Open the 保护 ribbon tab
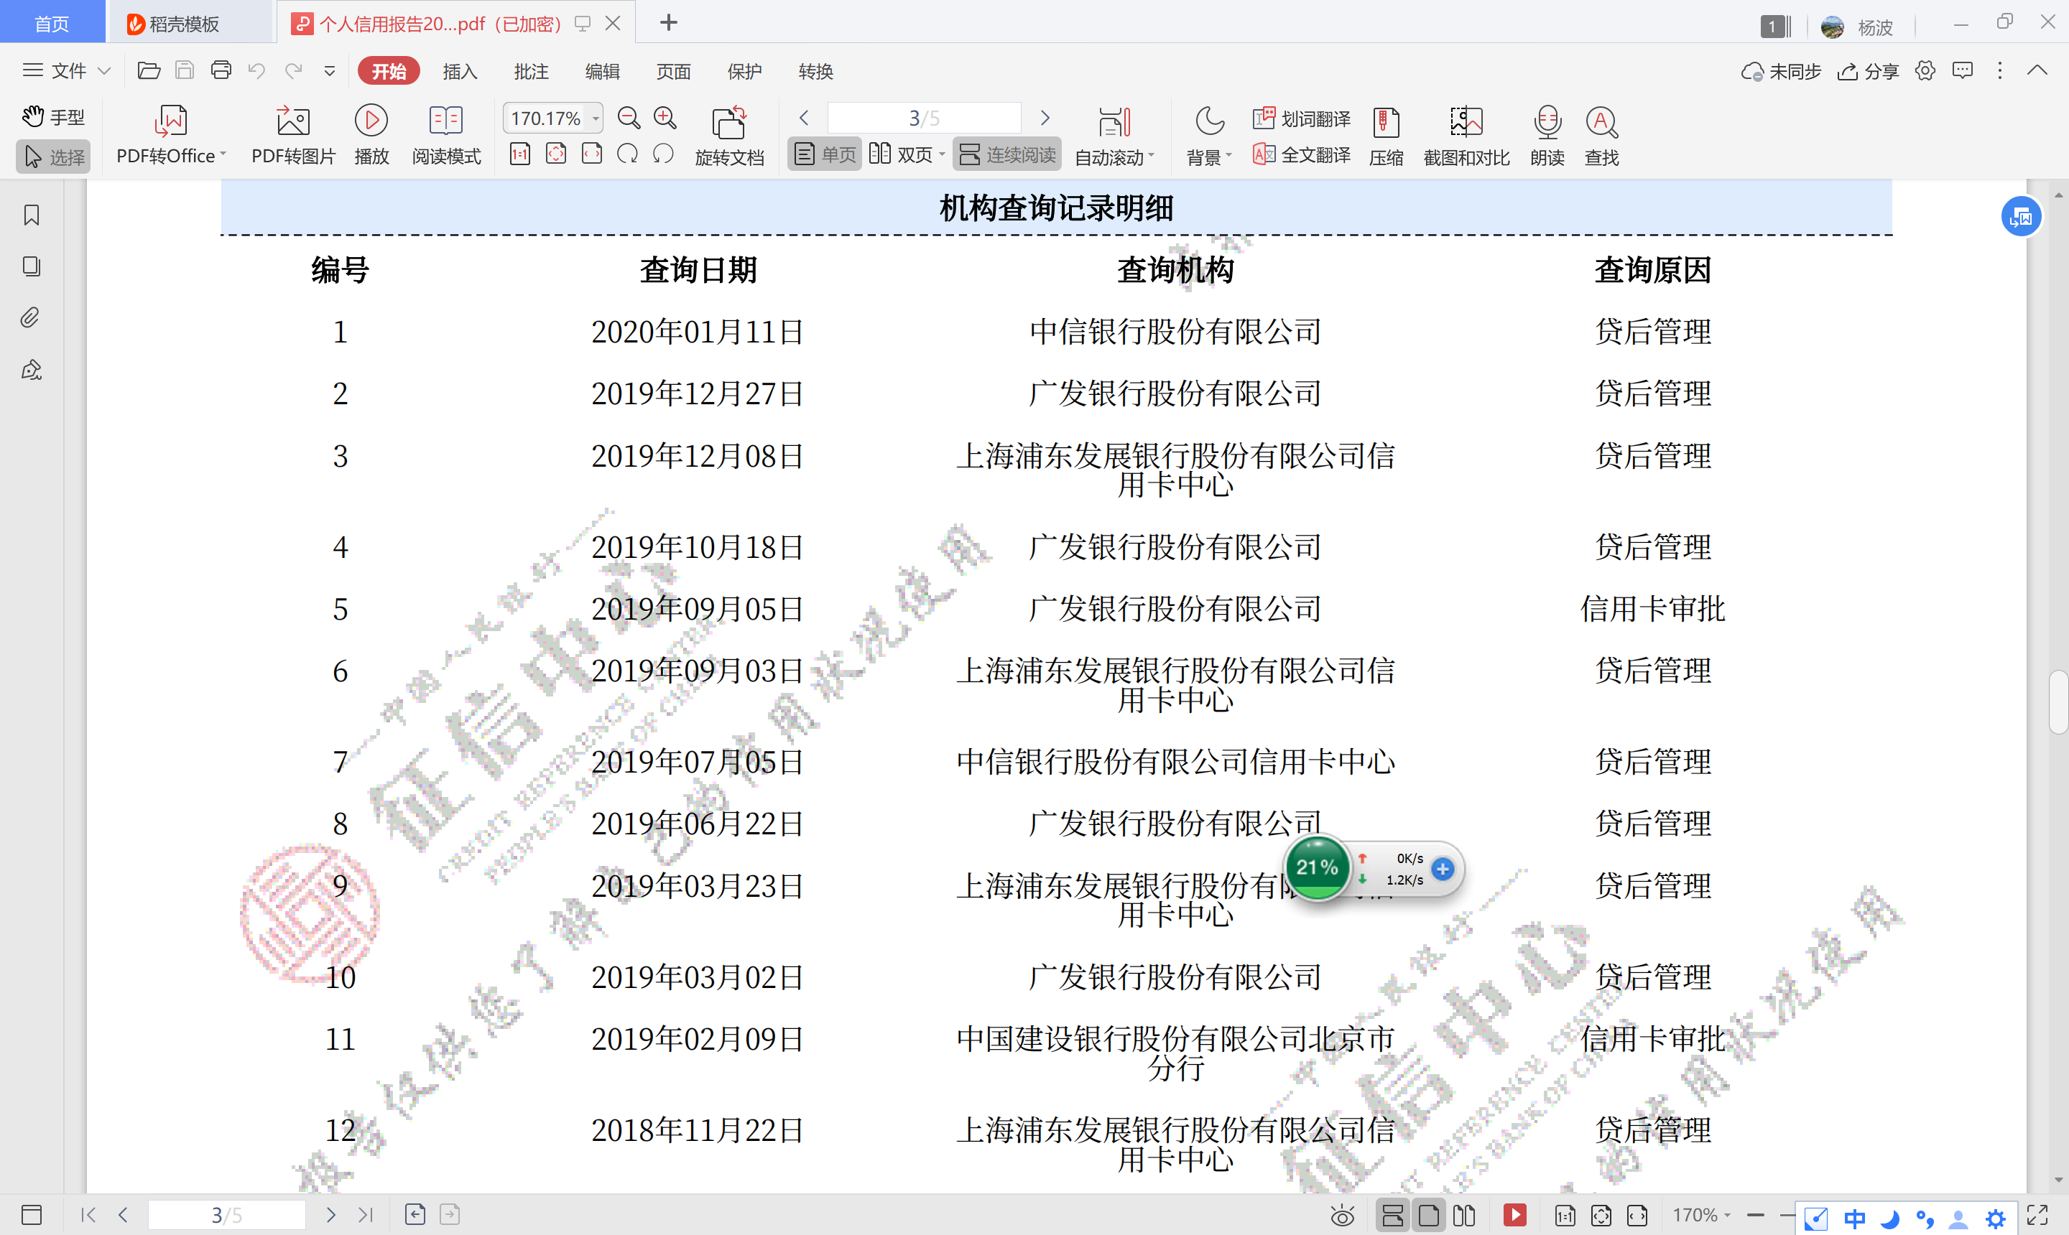This screenshot has width=2069, height=1235. [744, 72]
